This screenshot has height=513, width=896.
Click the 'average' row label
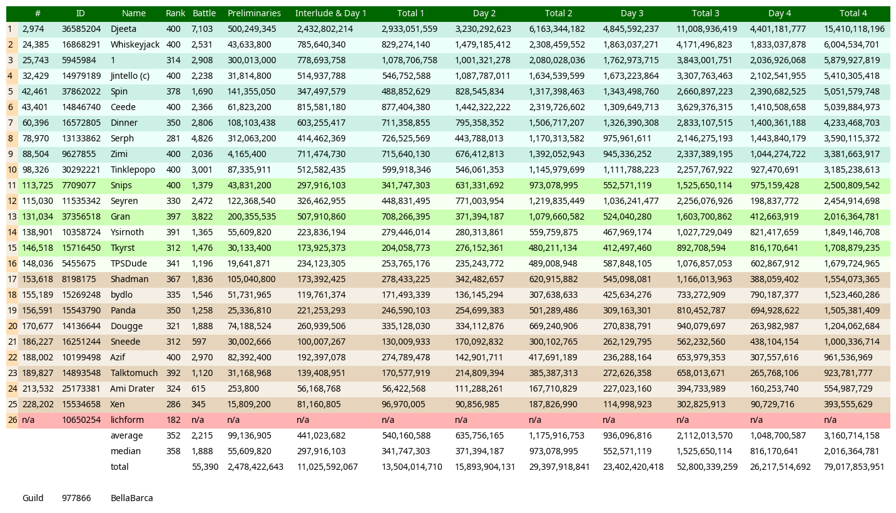click(126, 435)
